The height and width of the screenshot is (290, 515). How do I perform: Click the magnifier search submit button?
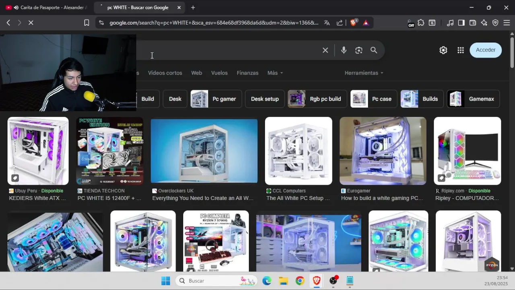[x=374, y=50]
